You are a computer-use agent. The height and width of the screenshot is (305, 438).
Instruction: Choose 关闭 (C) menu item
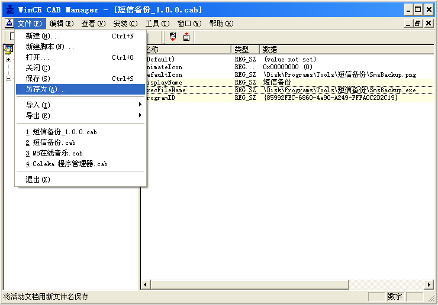(x=80, y=68)
